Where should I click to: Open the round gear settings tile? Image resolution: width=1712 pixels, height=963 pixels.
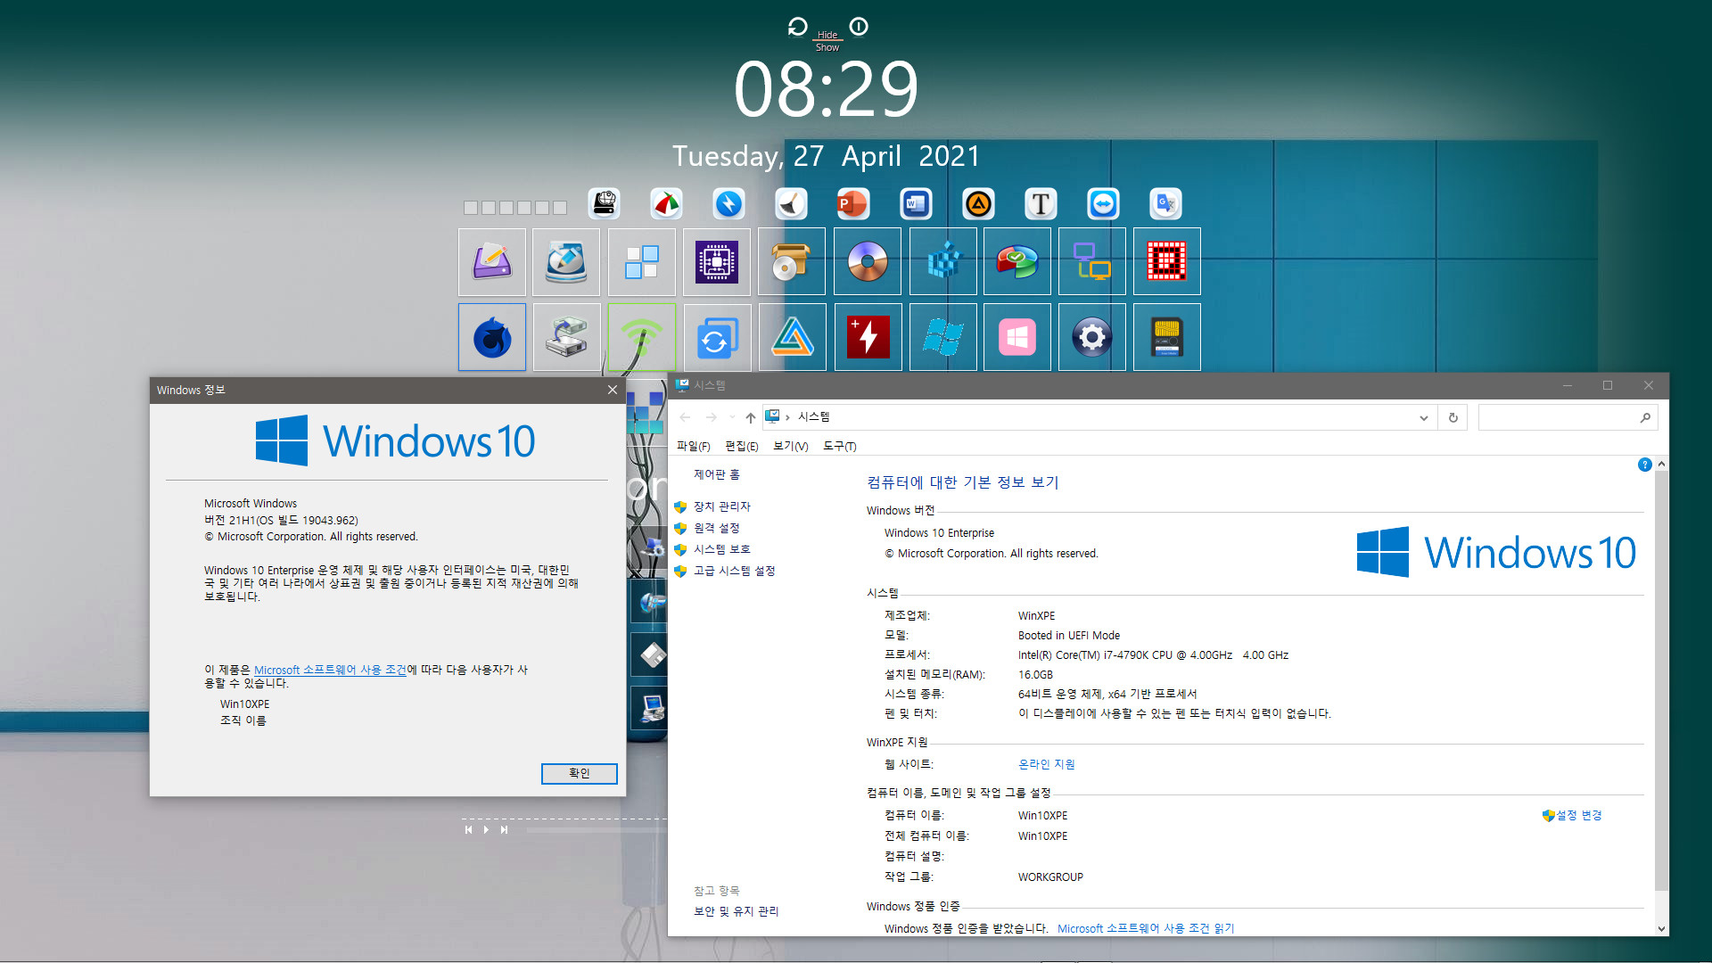click(1092, 337)
